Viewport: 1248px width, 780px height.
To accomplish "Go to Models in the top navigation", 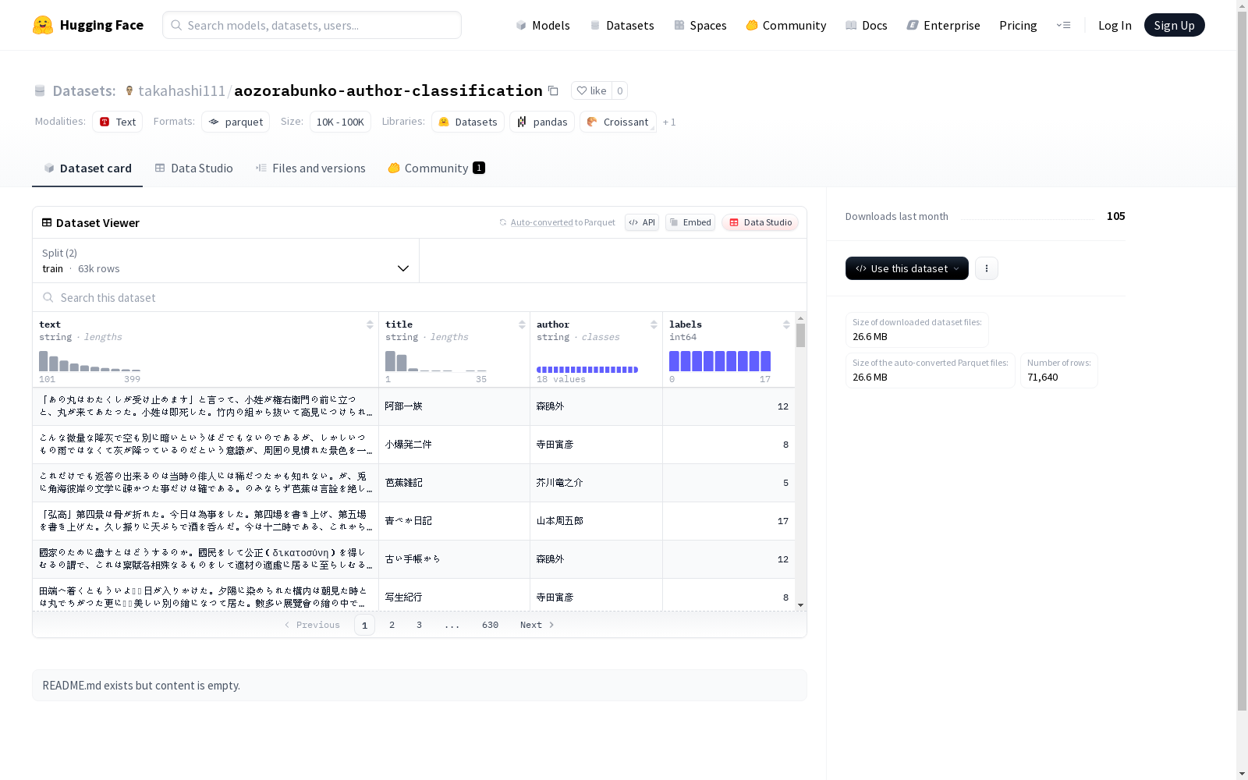I will [x=543, y=25].
